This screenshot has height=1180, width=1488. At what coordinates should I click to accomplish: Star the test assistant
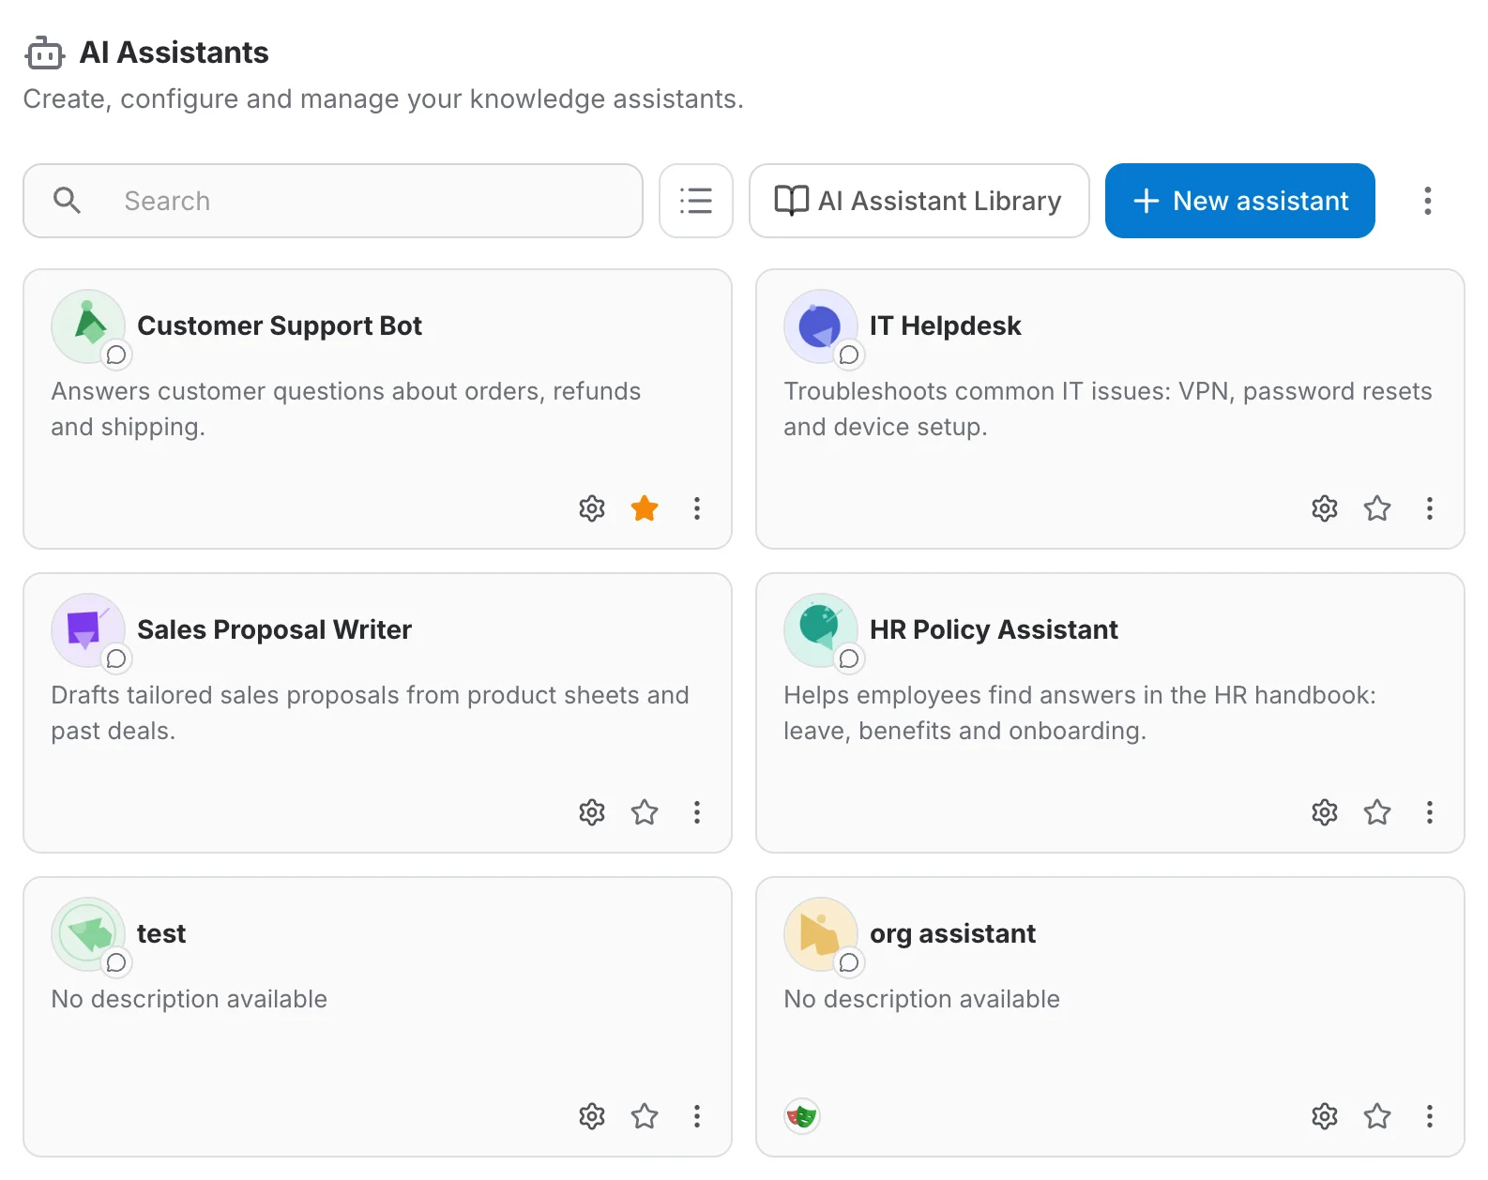coord(645,1116)
